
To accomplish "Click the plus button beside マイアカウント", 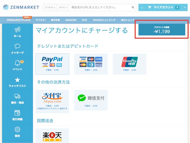I will click(x=142, y=8).
